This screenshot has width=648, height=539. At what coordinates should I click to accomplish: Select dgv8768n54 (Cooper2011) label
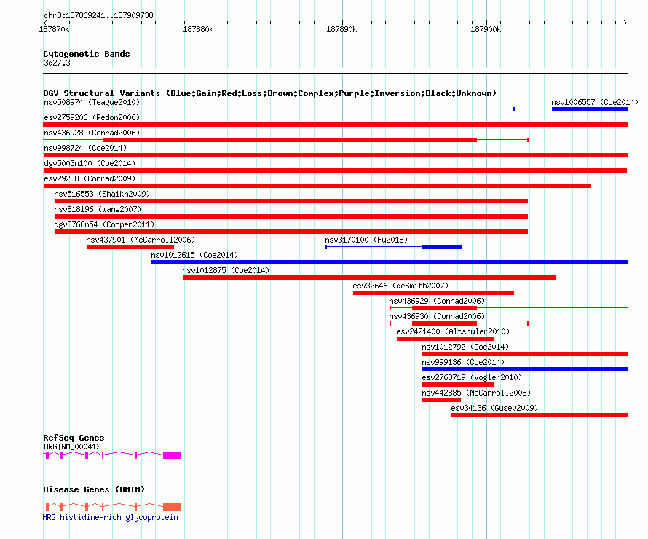pyautogui.click(x=104, y=224)
